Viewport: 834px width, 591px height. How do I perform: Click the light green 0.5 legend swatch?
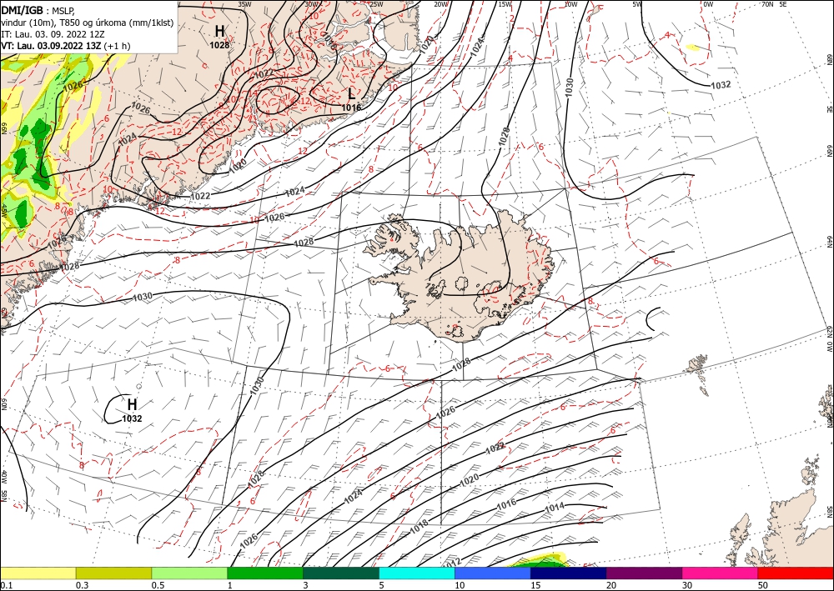tap(189, 573)
